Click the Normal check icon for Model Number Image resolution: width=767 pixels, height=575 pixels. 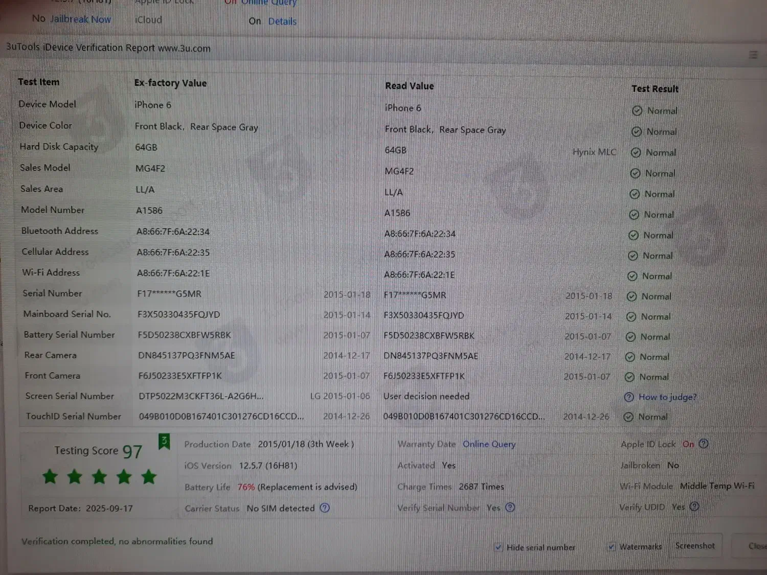(x=634, y=215)
